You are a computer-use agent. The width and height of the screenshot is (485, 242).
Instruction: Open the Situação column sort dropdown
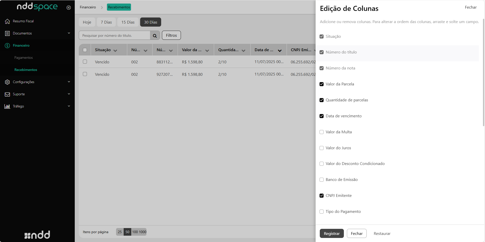115,50
